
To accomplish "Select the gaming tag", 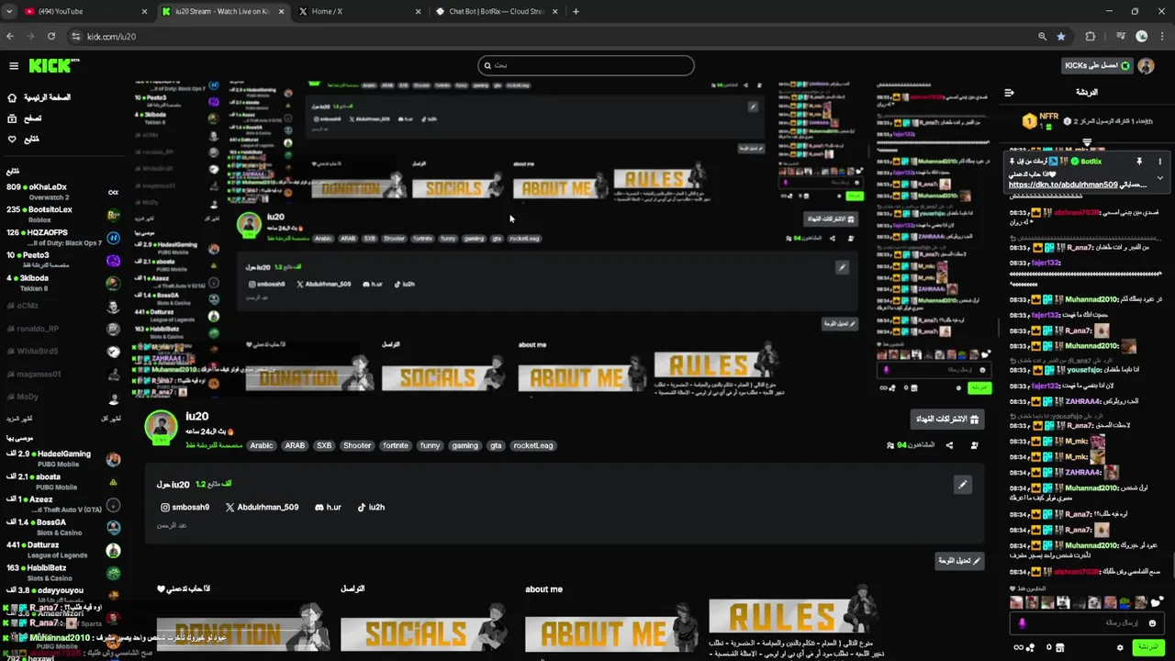I will [465, 445].
